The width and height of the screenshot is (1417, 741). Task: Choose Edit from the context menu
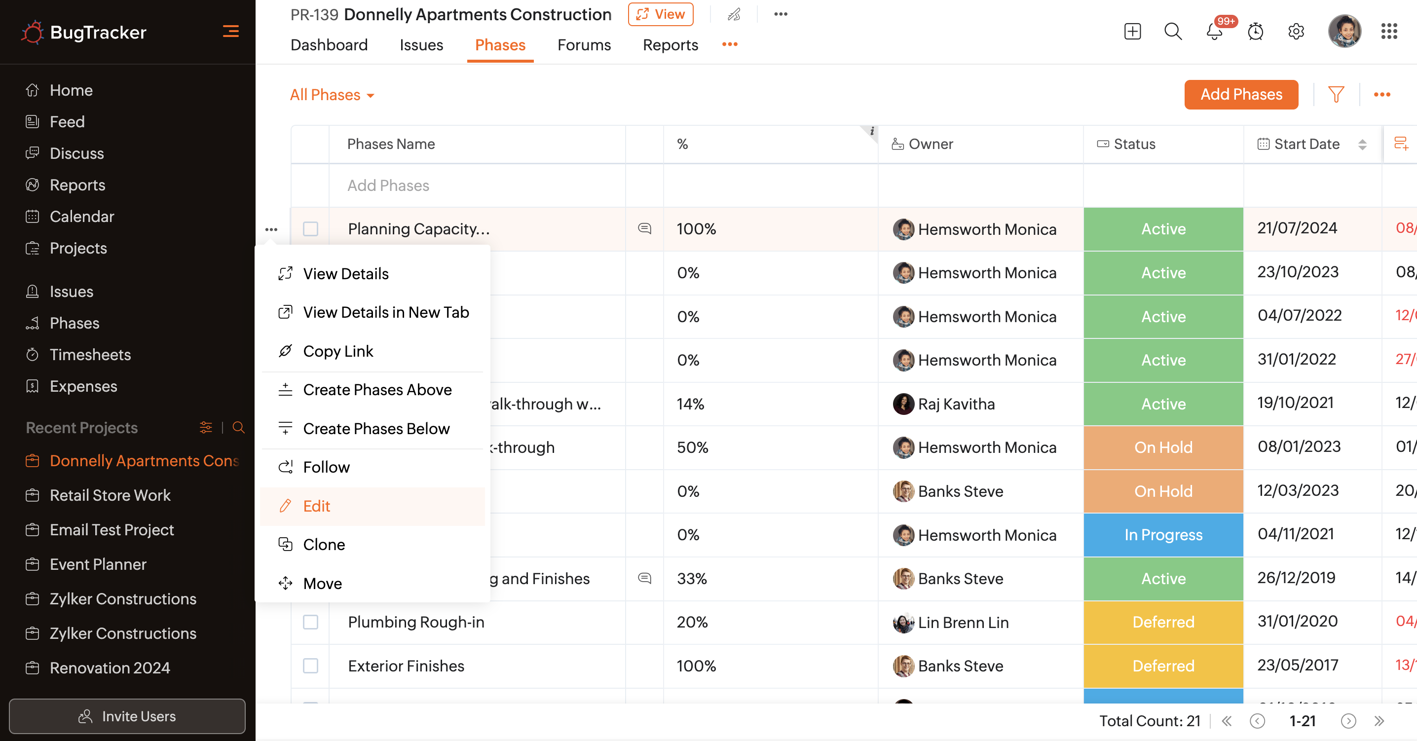(x=317, y=506)
